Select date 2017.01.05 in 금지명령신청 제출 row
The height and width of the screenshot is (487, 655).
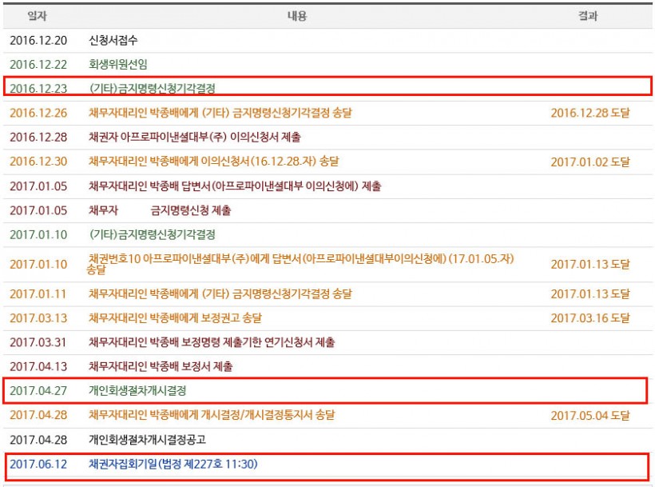pyautogui.click(x=38, y=210)
